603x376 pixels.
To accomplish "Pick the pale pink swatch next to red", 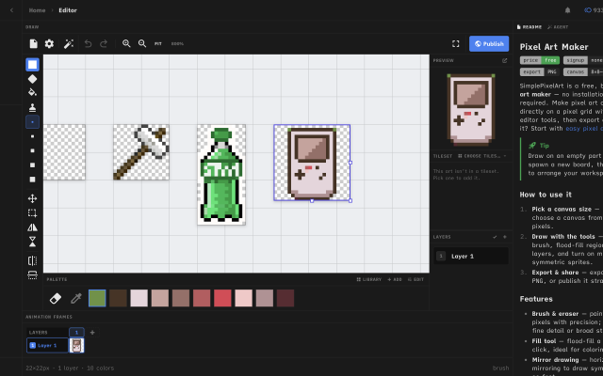I will [x=243, y=299].
